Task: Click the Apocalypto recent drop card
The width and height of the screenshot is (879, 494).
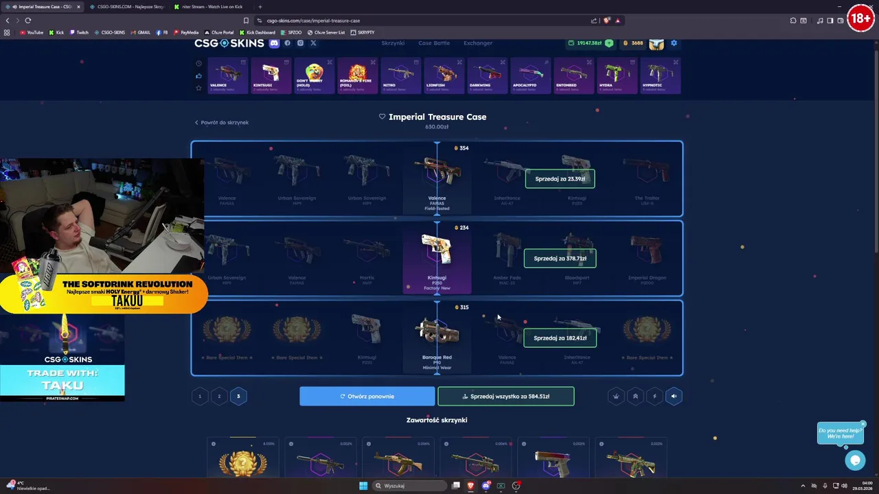Action: [x=530, y=75]
